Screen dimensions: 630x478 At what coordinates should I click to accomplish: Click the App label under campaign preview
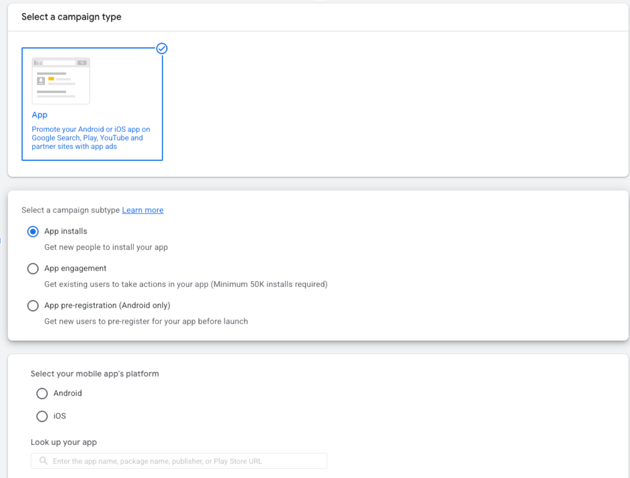tap(39, 114)
